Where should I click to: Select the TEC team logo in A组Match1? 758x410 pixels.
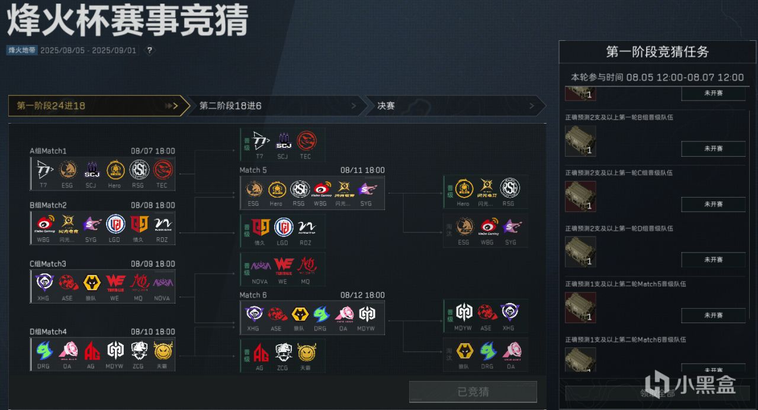coord(162,170)
